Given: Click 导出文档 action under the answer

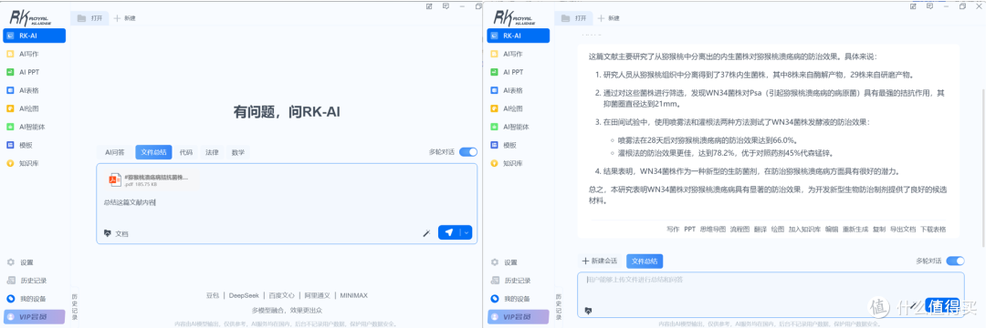Looking at the screenshot, I should click(x=902, y=230).
